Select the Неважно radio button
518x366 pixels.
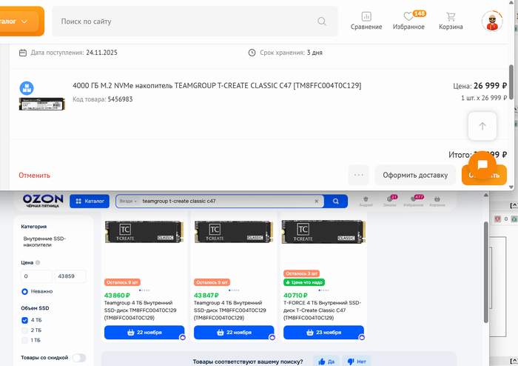click(24, 292)
